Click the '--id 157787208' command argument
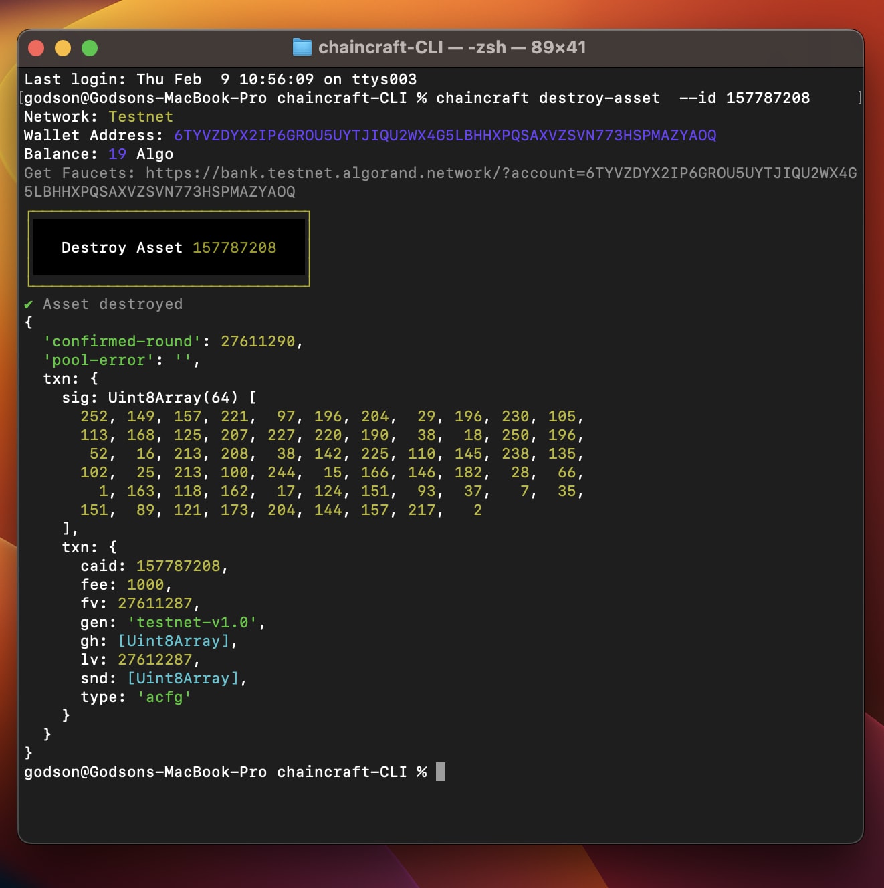 tap(744, 98)
